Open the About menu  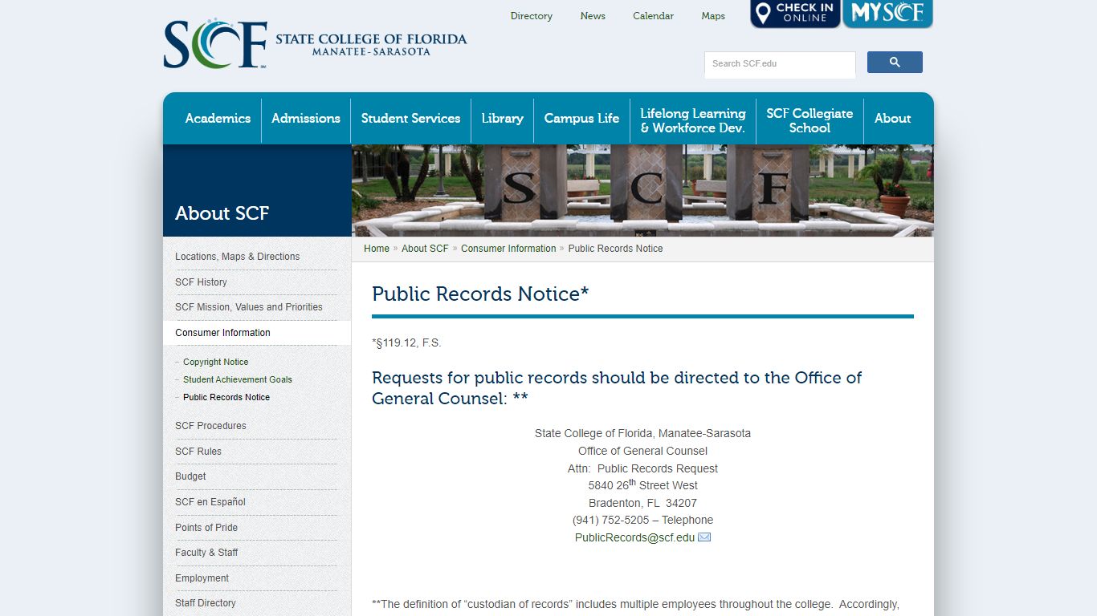coord(892,119)
